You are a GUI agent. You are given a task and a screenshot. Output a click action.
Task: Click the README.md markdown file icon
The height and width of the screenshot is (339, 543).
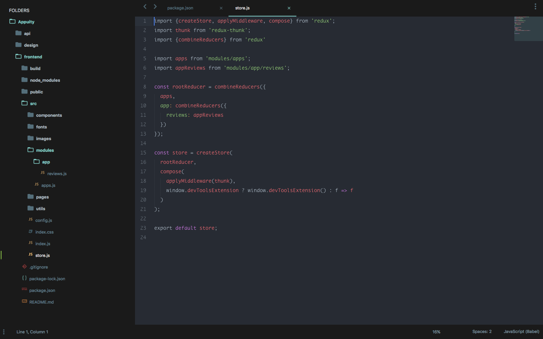[25, 302]
